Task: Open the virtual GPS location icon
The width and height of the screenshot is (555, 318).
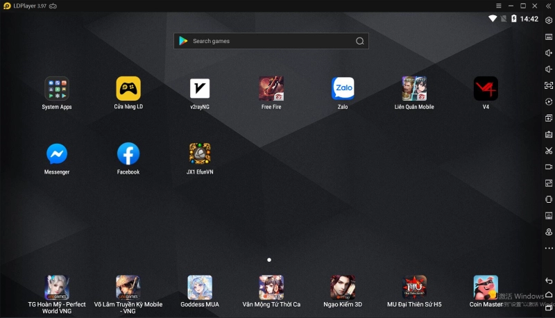Action: [x=549, y=232]
